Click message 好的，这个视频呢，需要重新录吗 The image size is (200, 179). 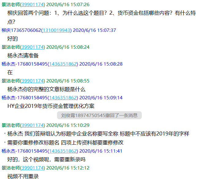(x=46, y=159)
